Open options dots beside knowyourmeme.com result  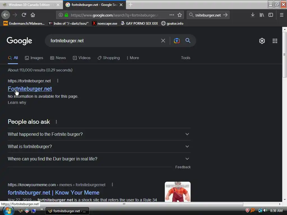pos(112,185)
